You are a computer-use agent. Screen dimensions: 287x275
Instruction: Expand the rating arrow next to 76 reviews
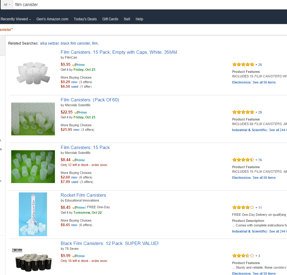coord(256,160)
